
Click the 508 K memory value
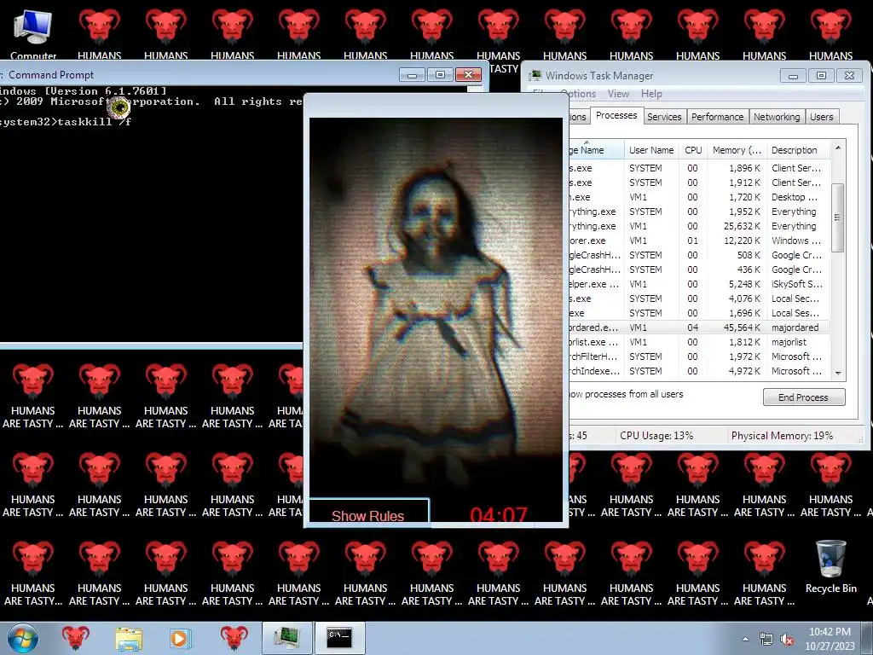point(749,255)
